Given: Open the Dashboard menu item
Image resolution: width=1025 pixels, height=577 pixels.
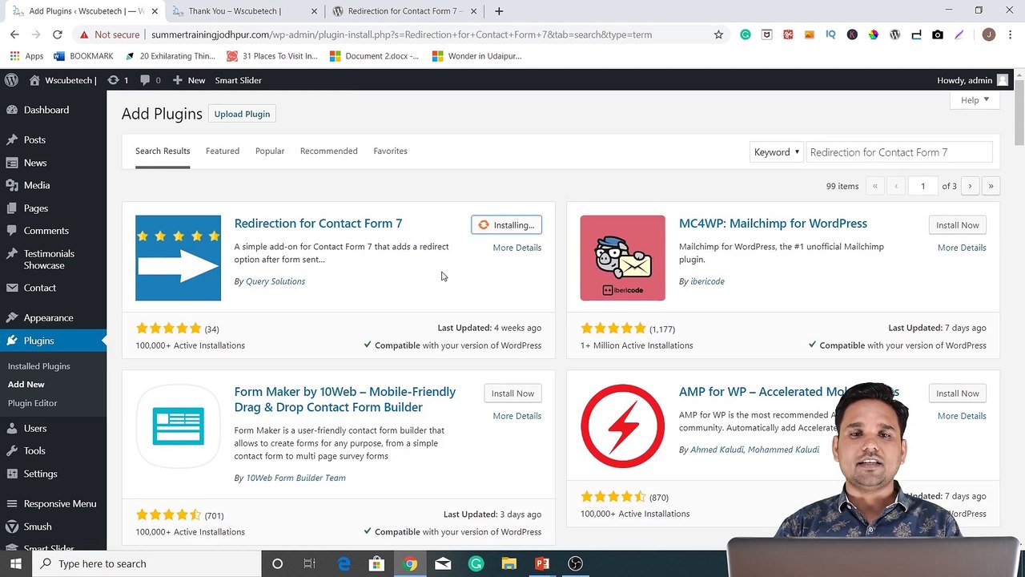Looking at the screenshot, I should tap(53, 110).
